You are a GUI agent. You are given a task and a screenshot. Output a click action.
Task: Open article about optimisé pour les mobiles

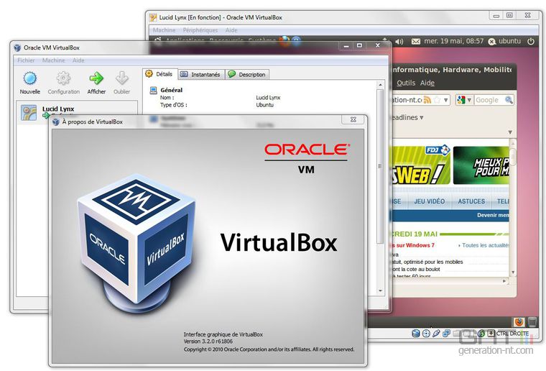pyautogui.click(x=427, y=262)
